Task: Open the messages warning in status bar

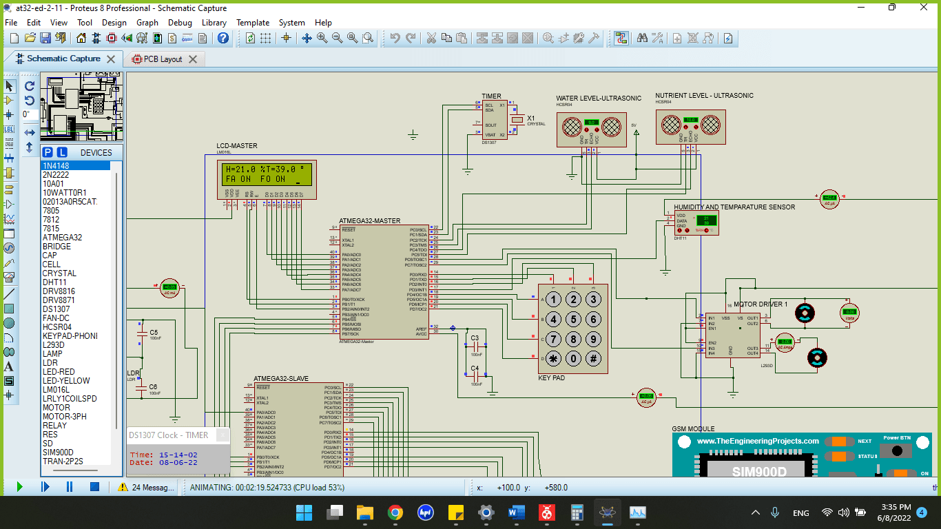Action: pyautogui.click(x=146, y=487)
